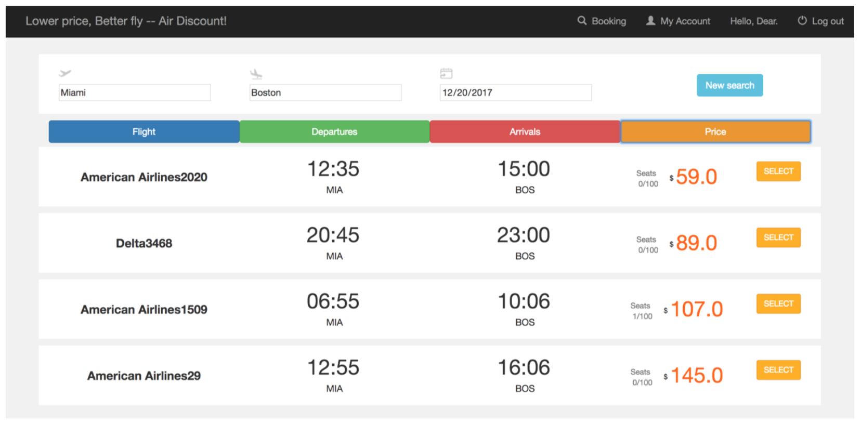This screenshot has height=423, width=861.
Task: Click the 15:00 arrival time
Action: pyautogui.click(x=524, y=169)
